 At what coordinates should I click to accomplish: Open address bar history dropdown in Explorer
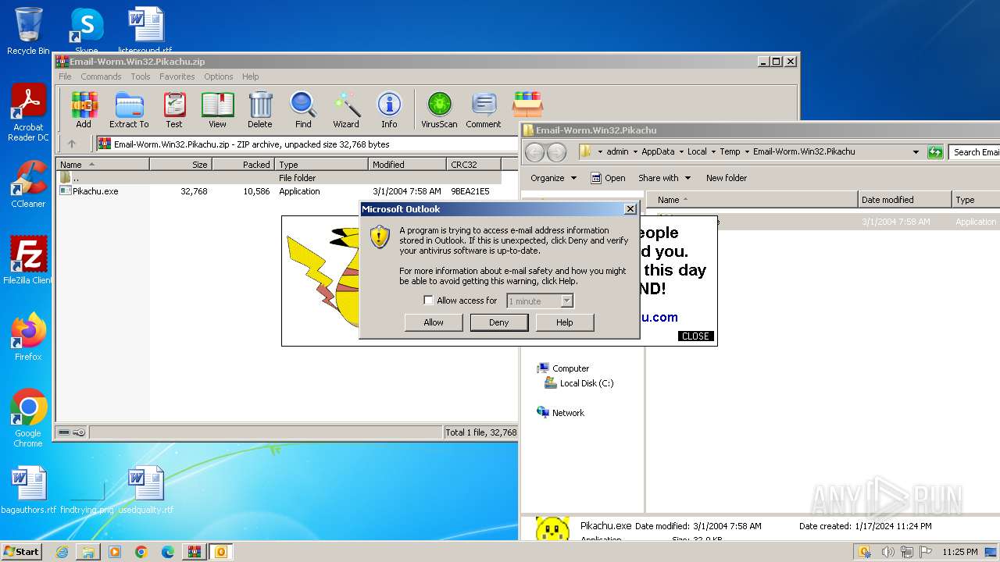click(916, 152)
